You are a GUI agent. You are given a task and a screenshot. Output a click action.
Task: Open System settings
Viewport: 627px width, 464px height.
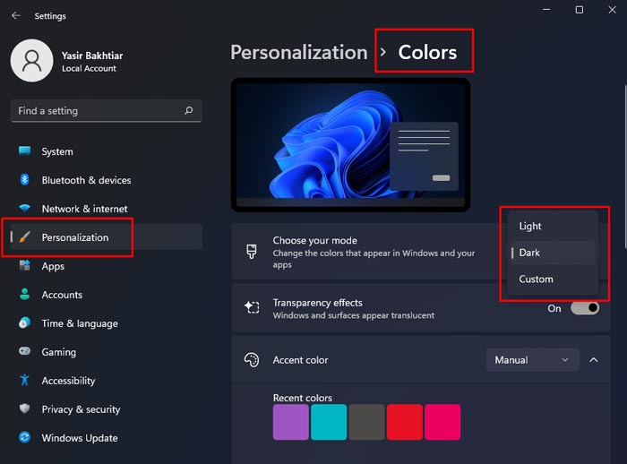pyautogui.click(x=106, y=151)
